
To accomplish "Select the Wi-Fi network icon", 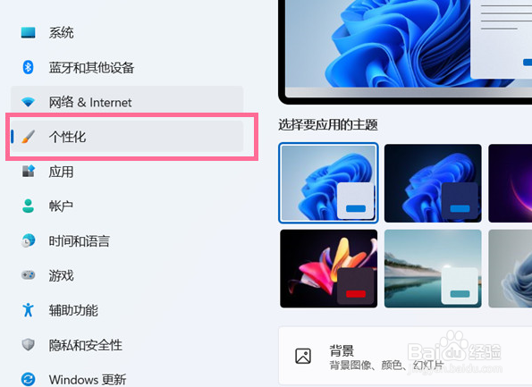I will point(28,102).
